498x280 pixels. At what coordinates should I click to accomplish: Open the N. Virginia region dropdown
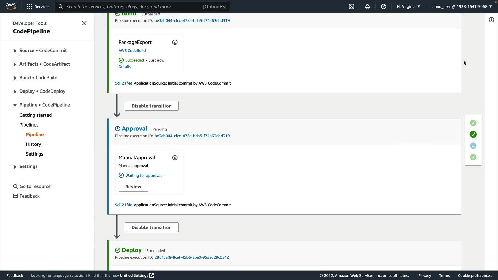(408, 6)
